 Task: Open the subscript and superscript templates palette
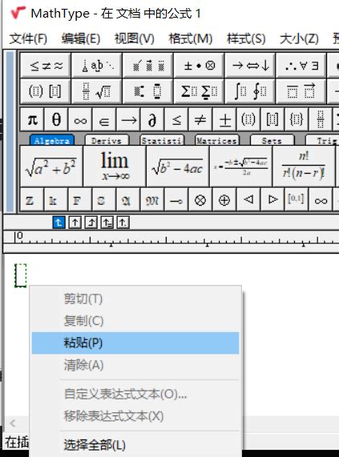148,91
